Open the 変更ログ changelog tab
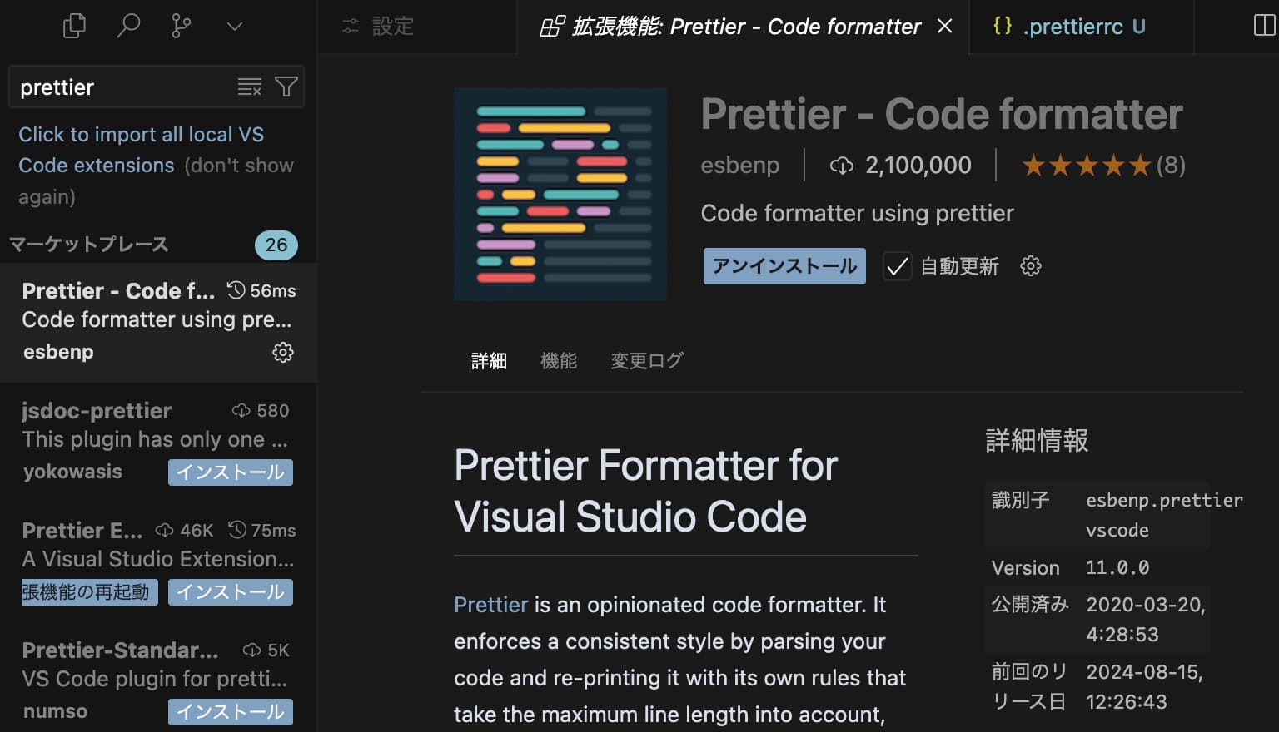1279x732 pixels. 647,361
